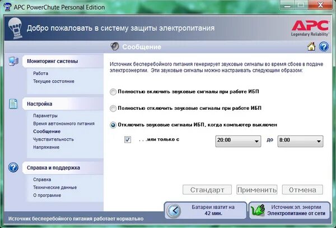
Task: Click the clock icon in battery panel
Action: click(174, 211)
